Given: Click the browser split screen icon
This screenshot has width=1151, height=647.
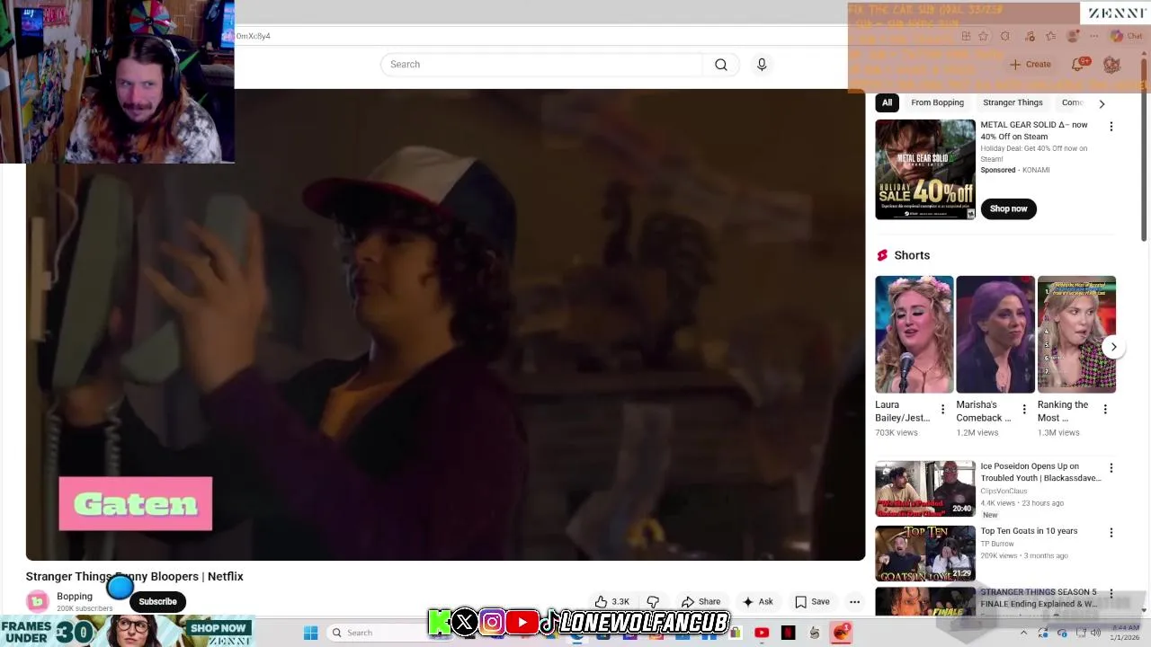Looking at the screenshot, I should pos(966,36).
